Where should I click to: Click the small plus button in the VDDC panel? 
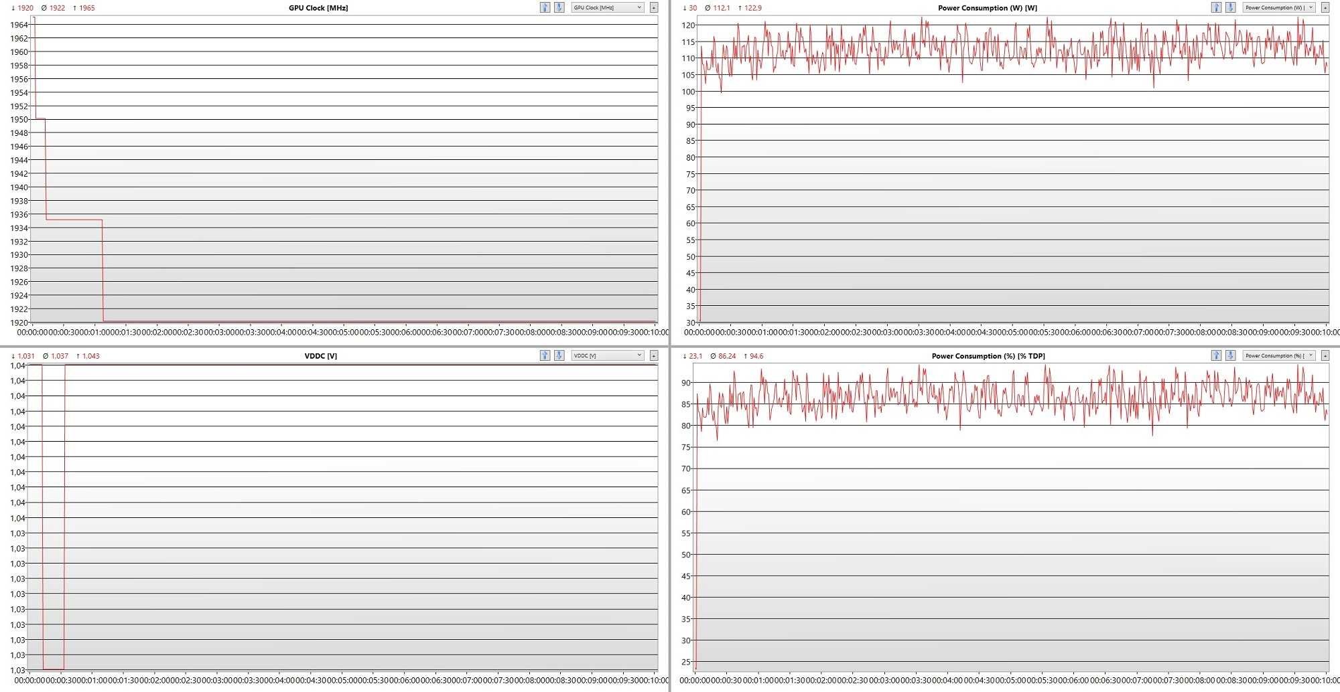[654, 355]
